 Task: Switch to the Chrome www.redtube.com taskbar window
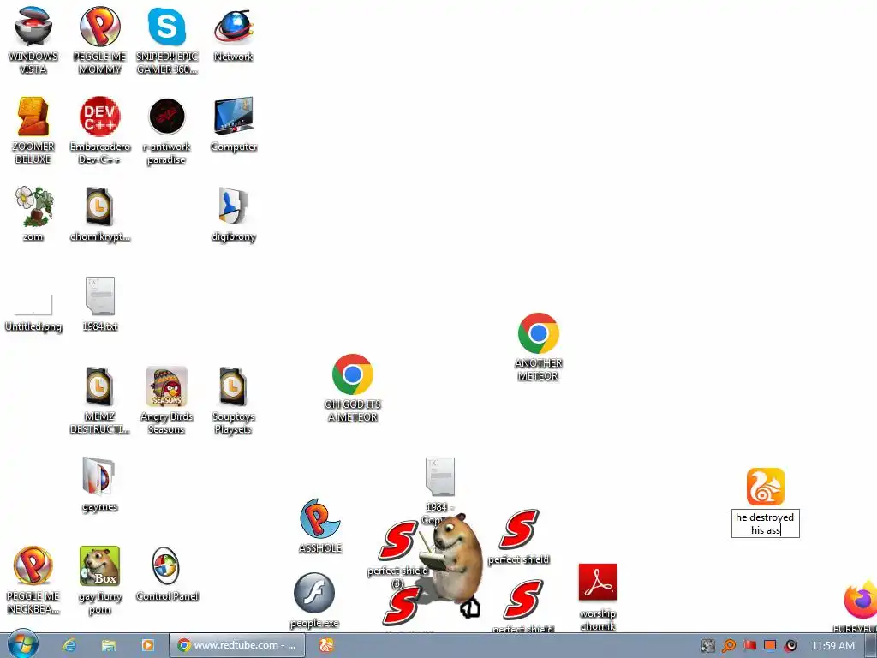tap(237, 645)
